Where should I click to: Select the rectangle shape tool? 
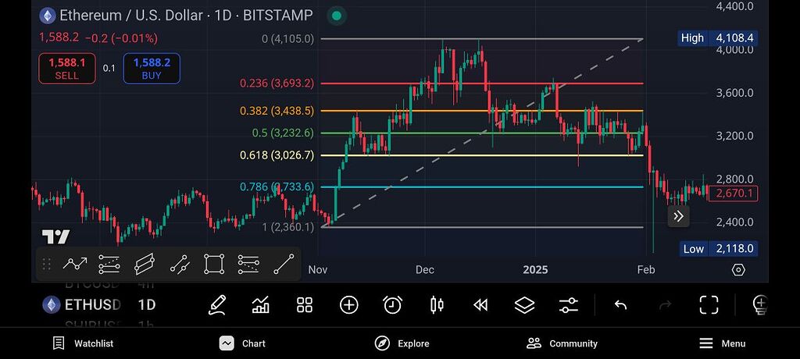tap(214, 264)
